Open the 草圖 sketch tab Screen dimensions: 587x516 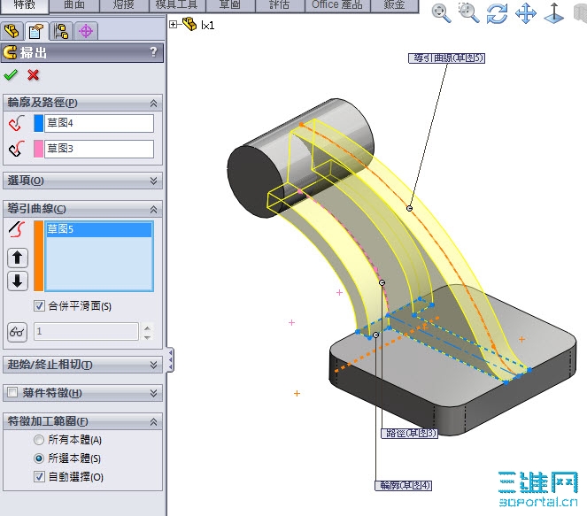[x=230, y=5]
